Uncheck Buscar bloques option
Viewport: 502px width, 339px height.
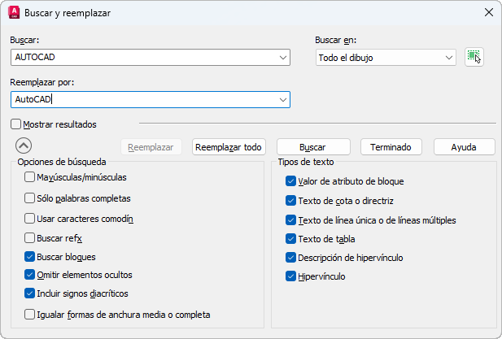click(30, 257)
